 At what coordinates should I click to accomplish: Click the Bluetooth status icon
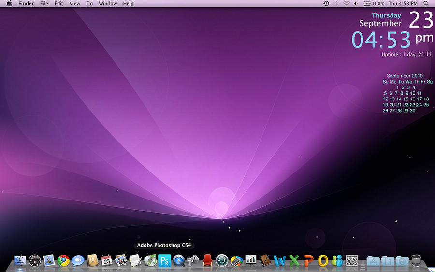[x=336, y=3]
